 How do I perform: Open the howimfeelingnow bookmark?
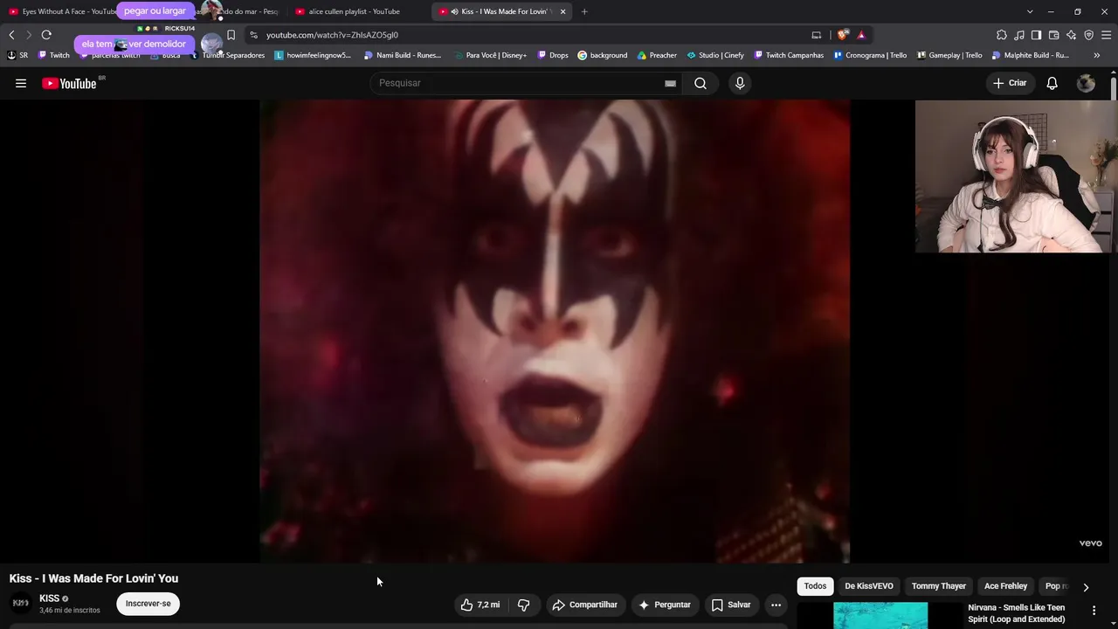pyautogui.click(x=313, y=55)
